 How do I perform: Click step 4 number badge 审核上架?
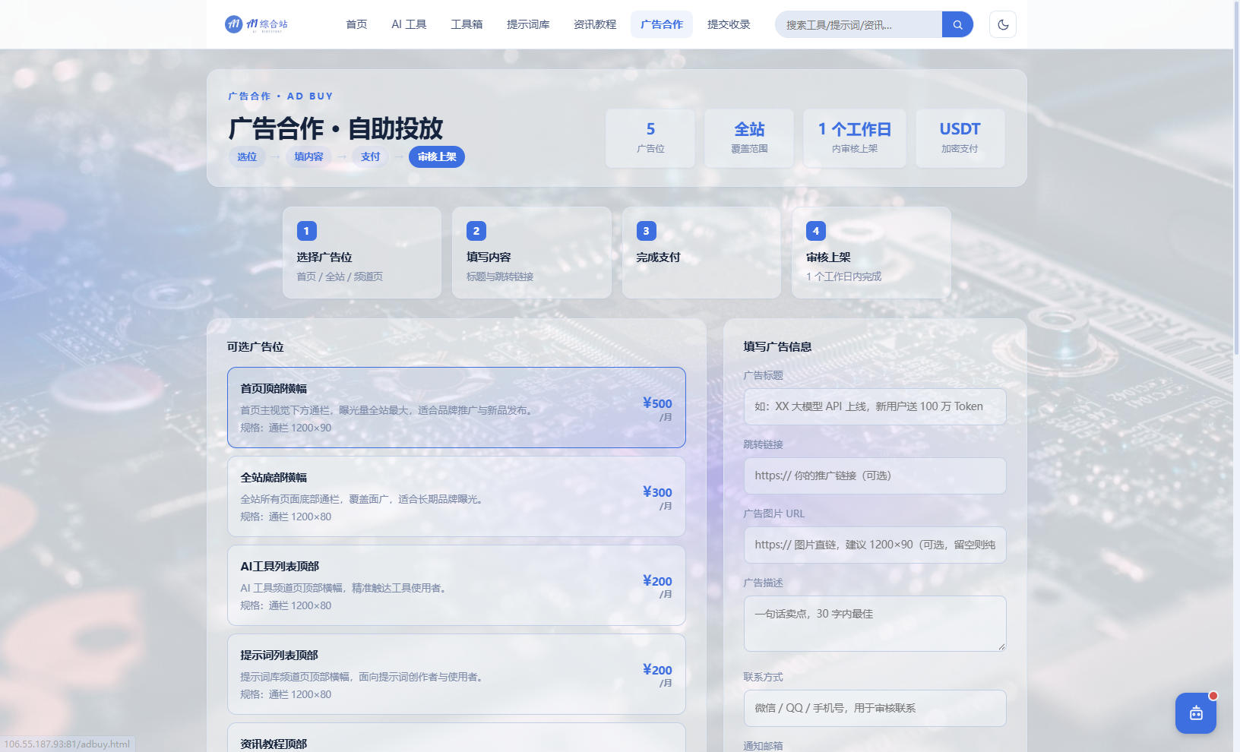pos(816,231)
